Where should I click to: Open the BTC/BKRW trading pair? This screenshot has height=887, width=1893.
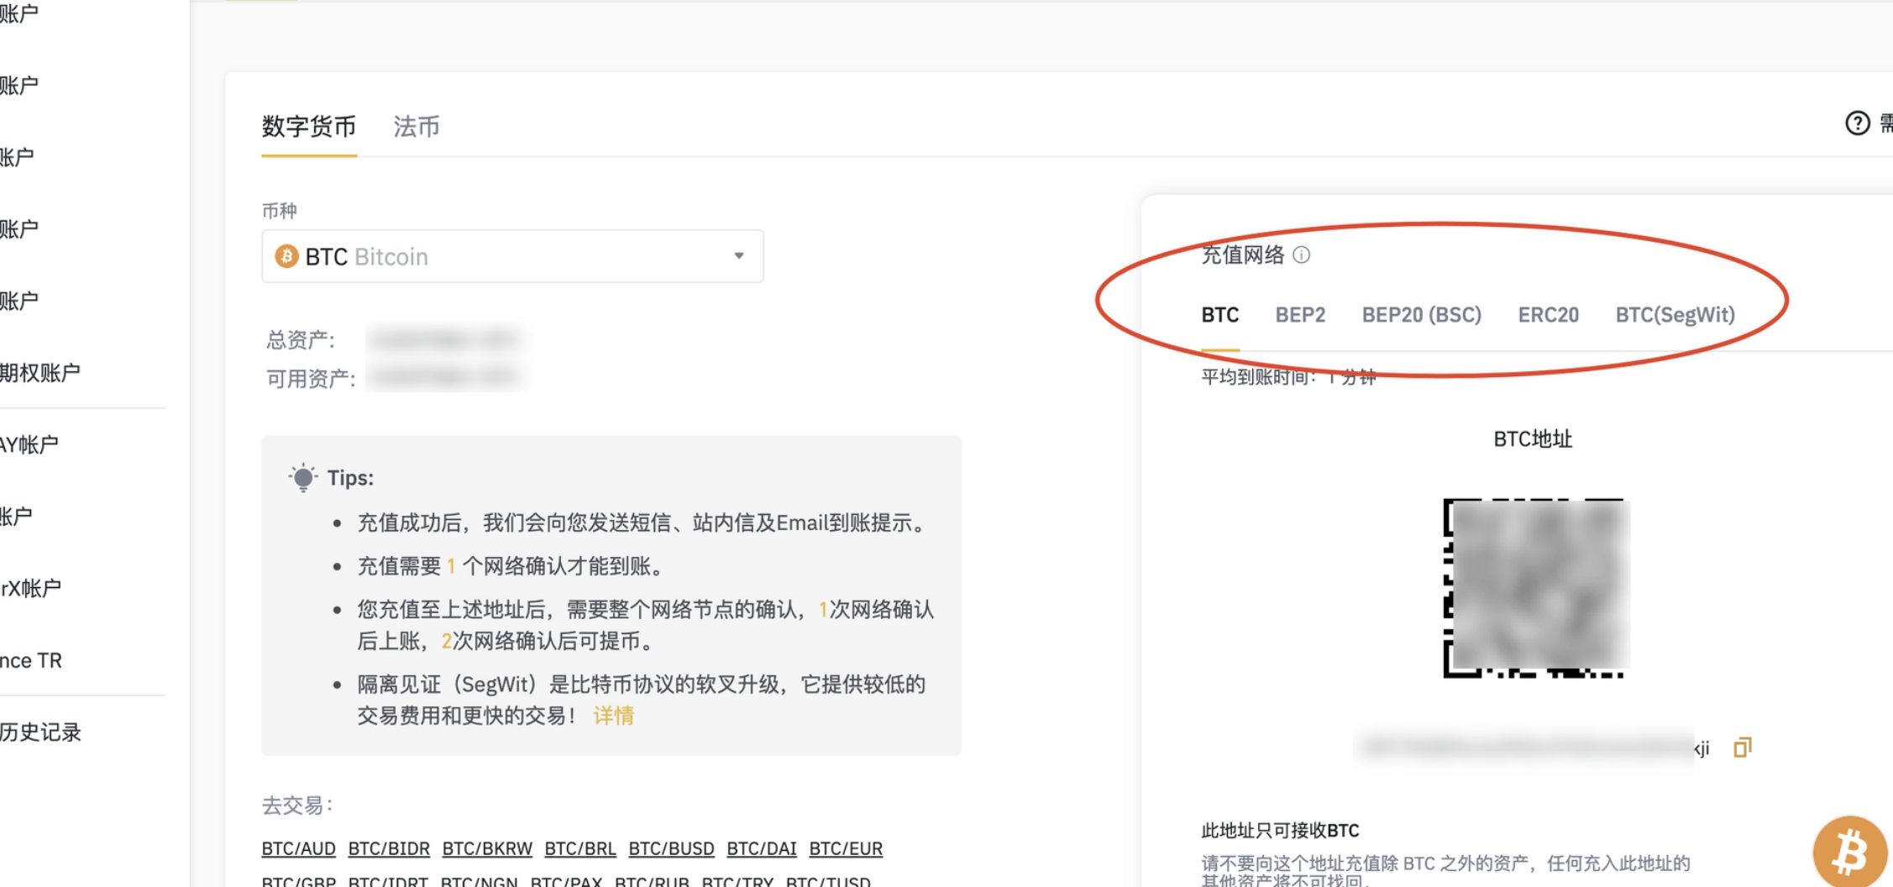(487, 848)
